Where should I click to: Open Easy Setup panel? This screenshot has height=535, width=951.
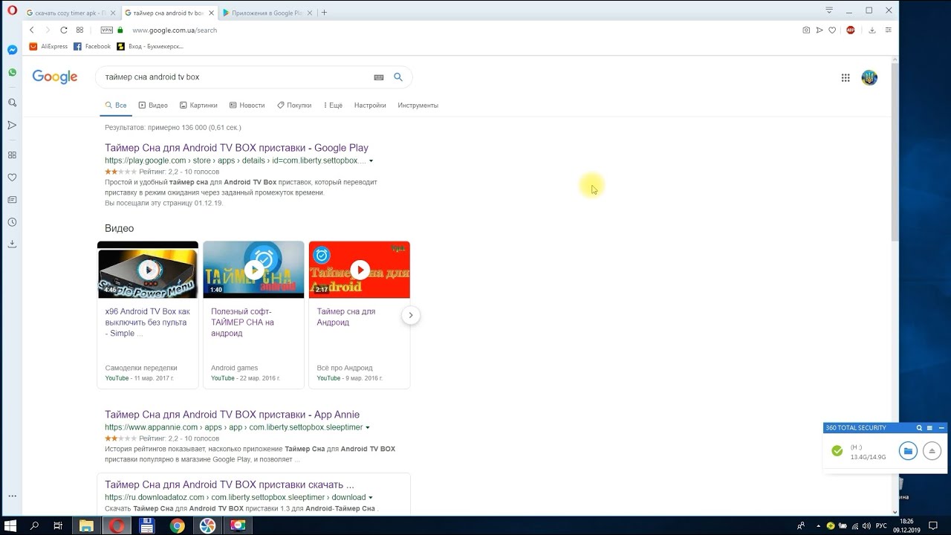[x=888, y=30]
